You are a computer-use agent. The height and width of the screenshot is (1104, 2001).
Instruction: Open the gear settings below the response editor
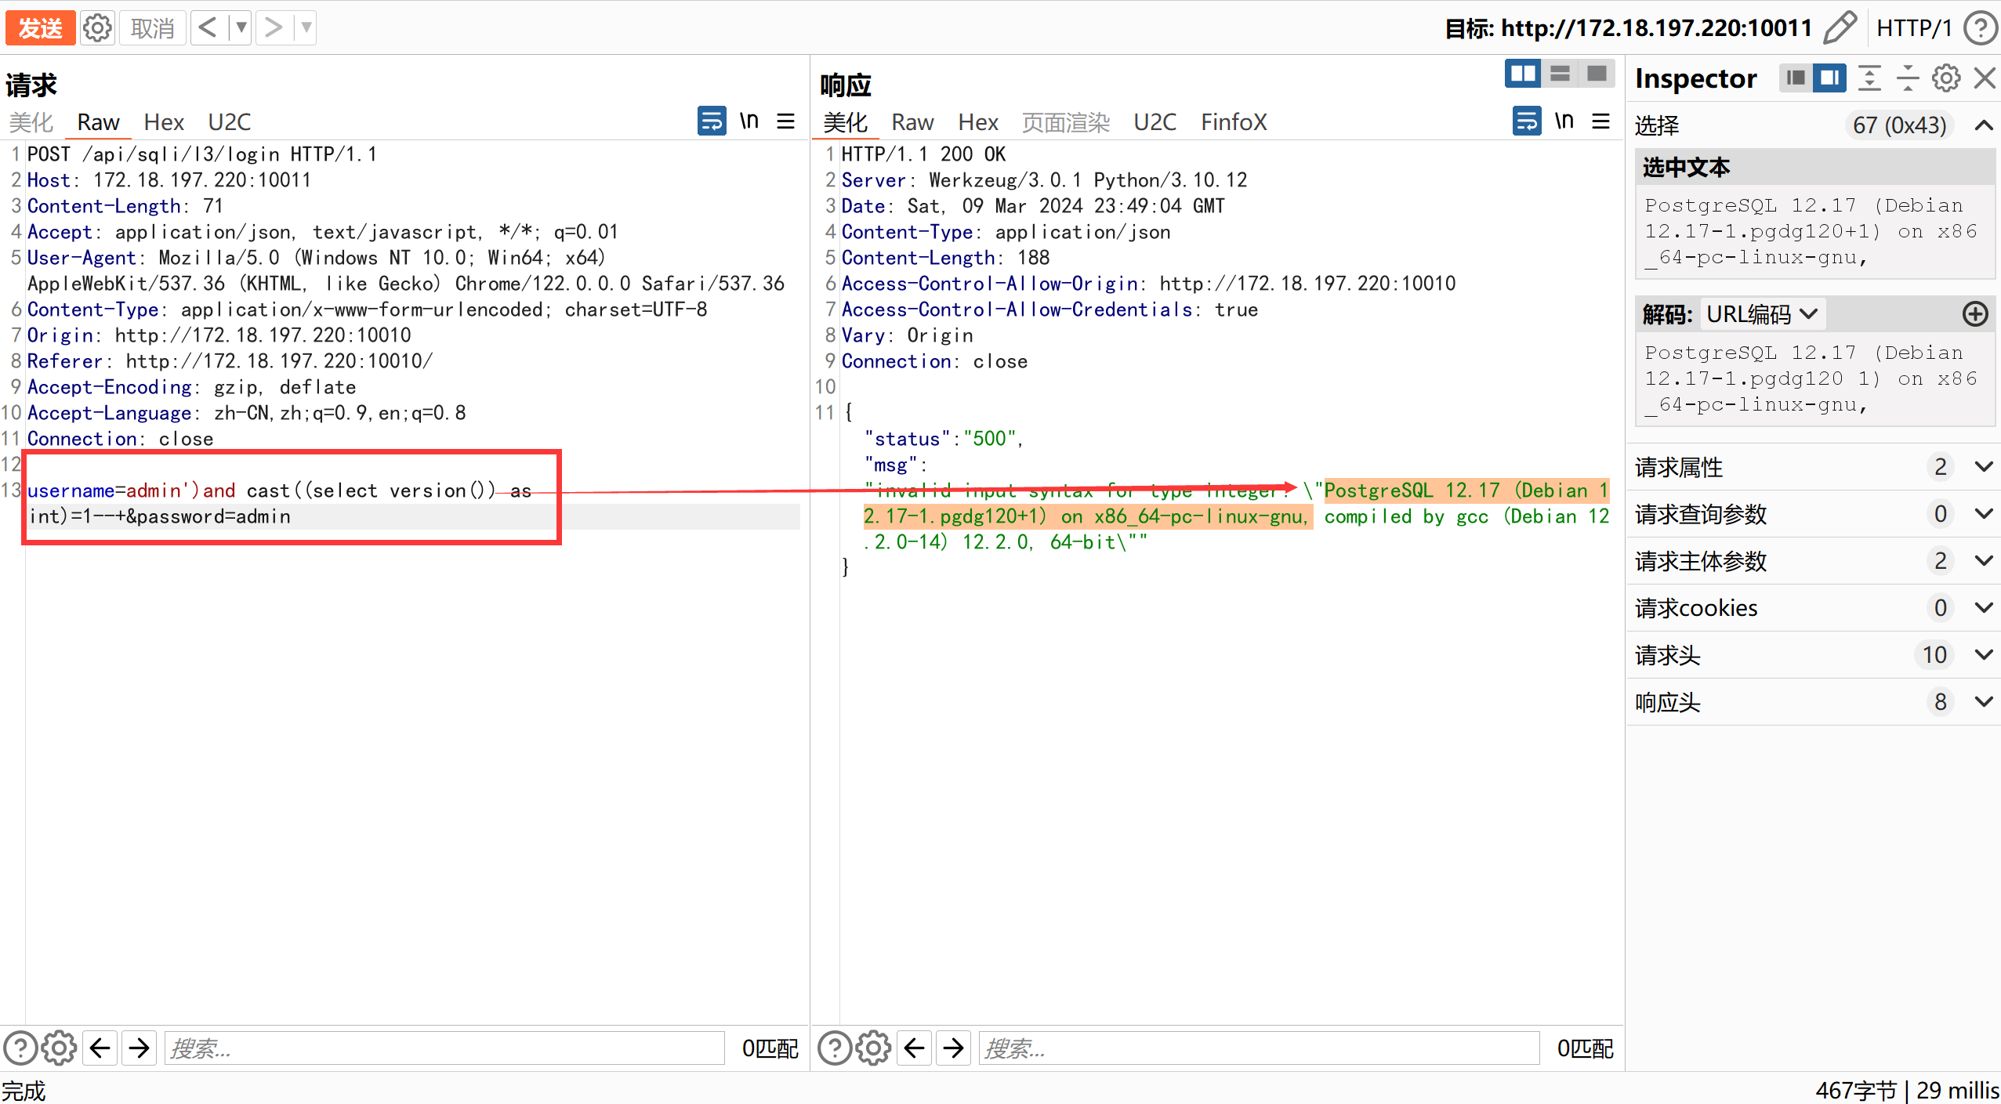point(872,1048)
